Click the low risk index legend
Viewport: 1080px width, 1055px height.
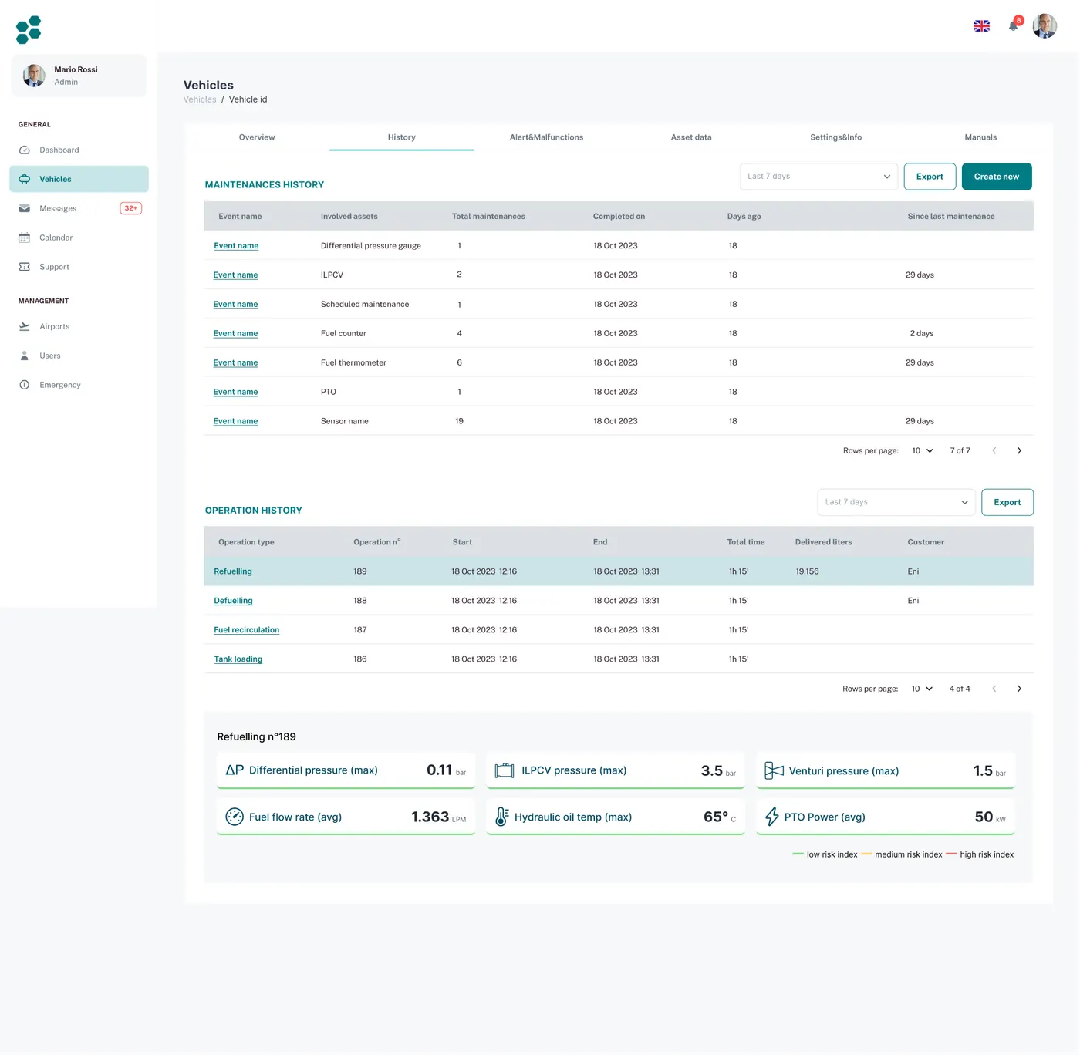[825, 854]
